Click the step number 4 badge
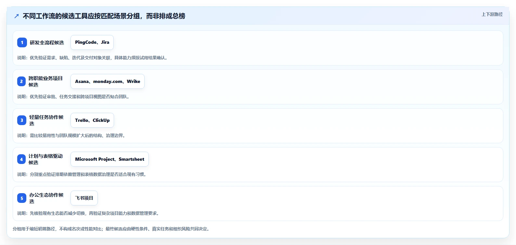The height and width of the screenshot is (245, 516). tap(21, 159)
